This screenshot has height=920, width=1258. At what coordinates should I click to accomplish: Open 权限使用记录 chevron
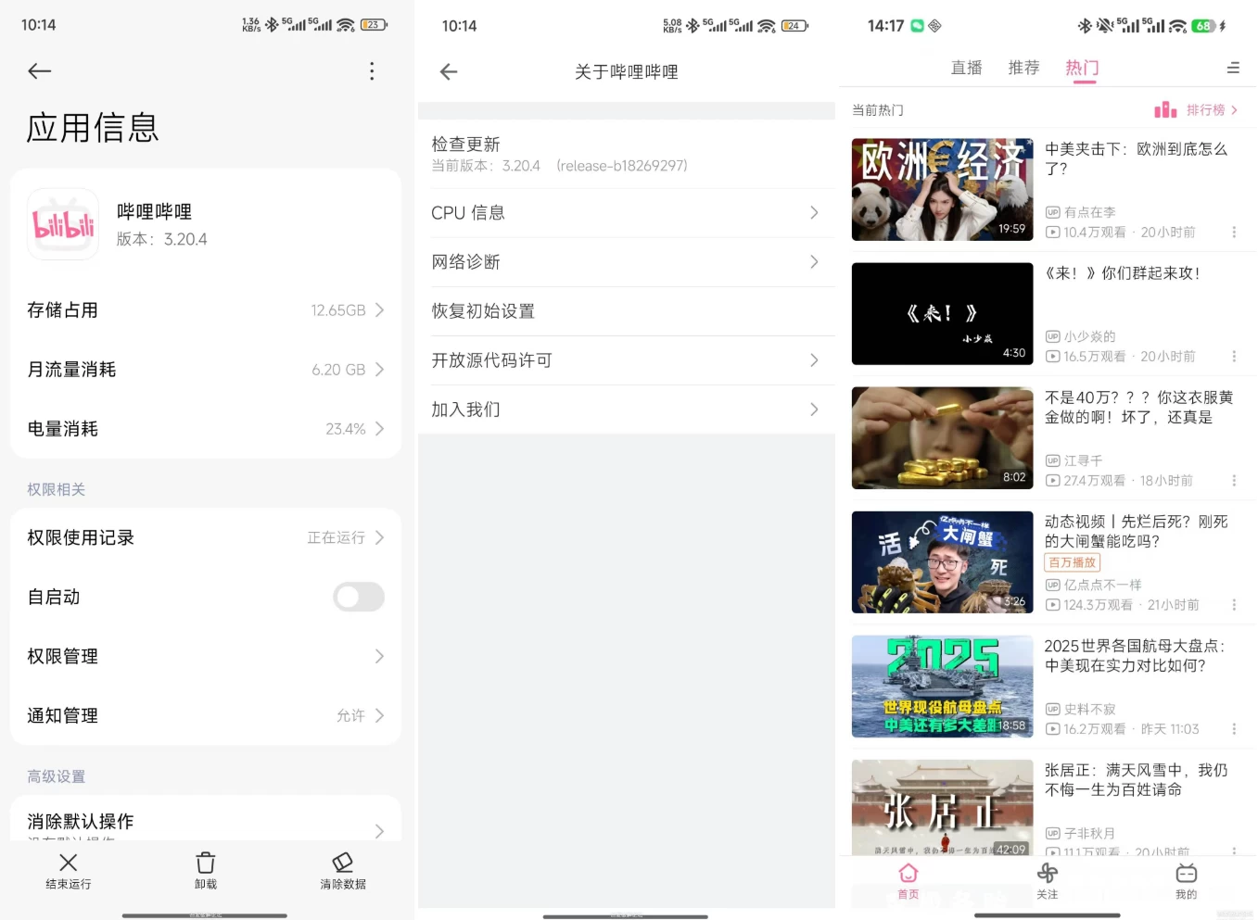point(379,537)
